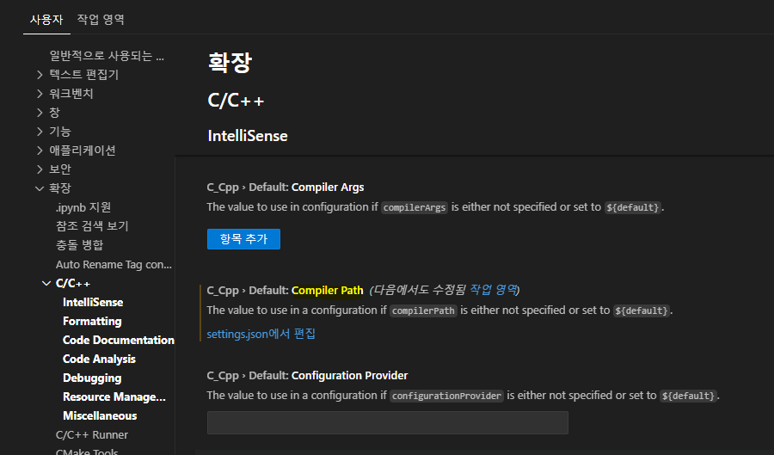This screenshot has width=774, height=455.
Task: Open 일반적으로 사용되는 settings category
Action: coord(107,56)
